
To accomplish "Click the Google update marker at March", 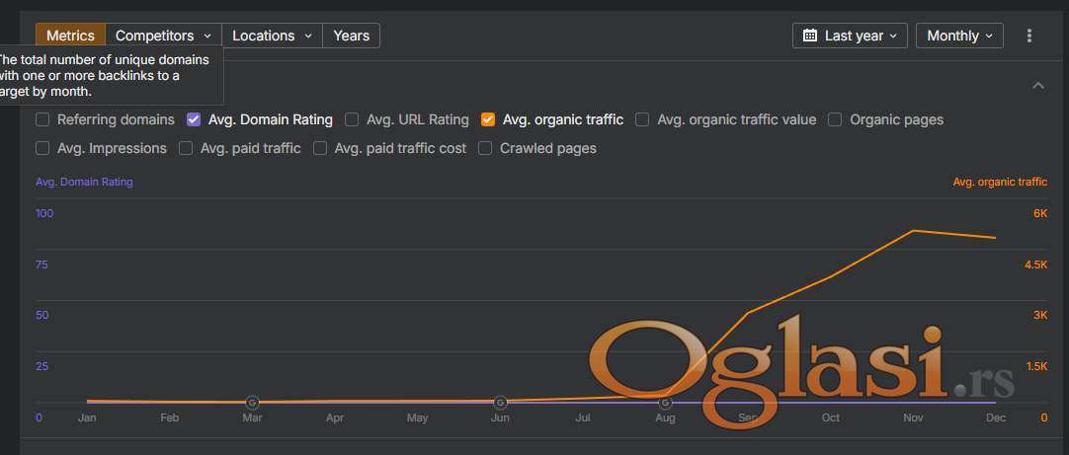I will pos(252,403).
